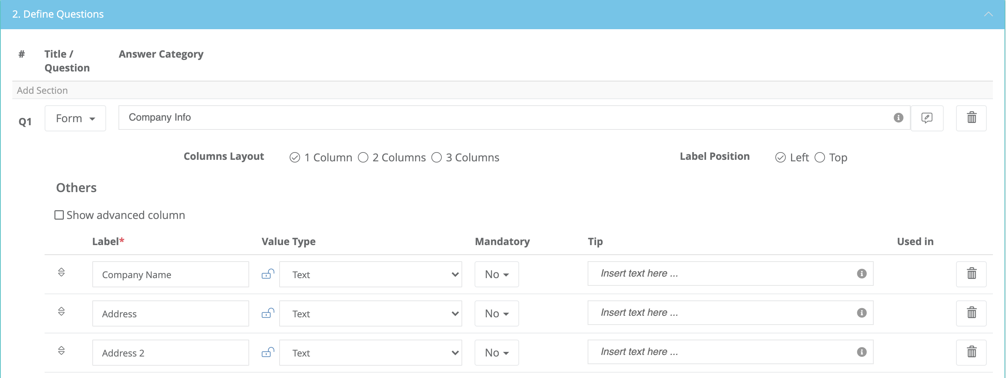This screenshot has width=1006, height=378.
Task: Click the Define Questions header
Action: tap(58, 14)
